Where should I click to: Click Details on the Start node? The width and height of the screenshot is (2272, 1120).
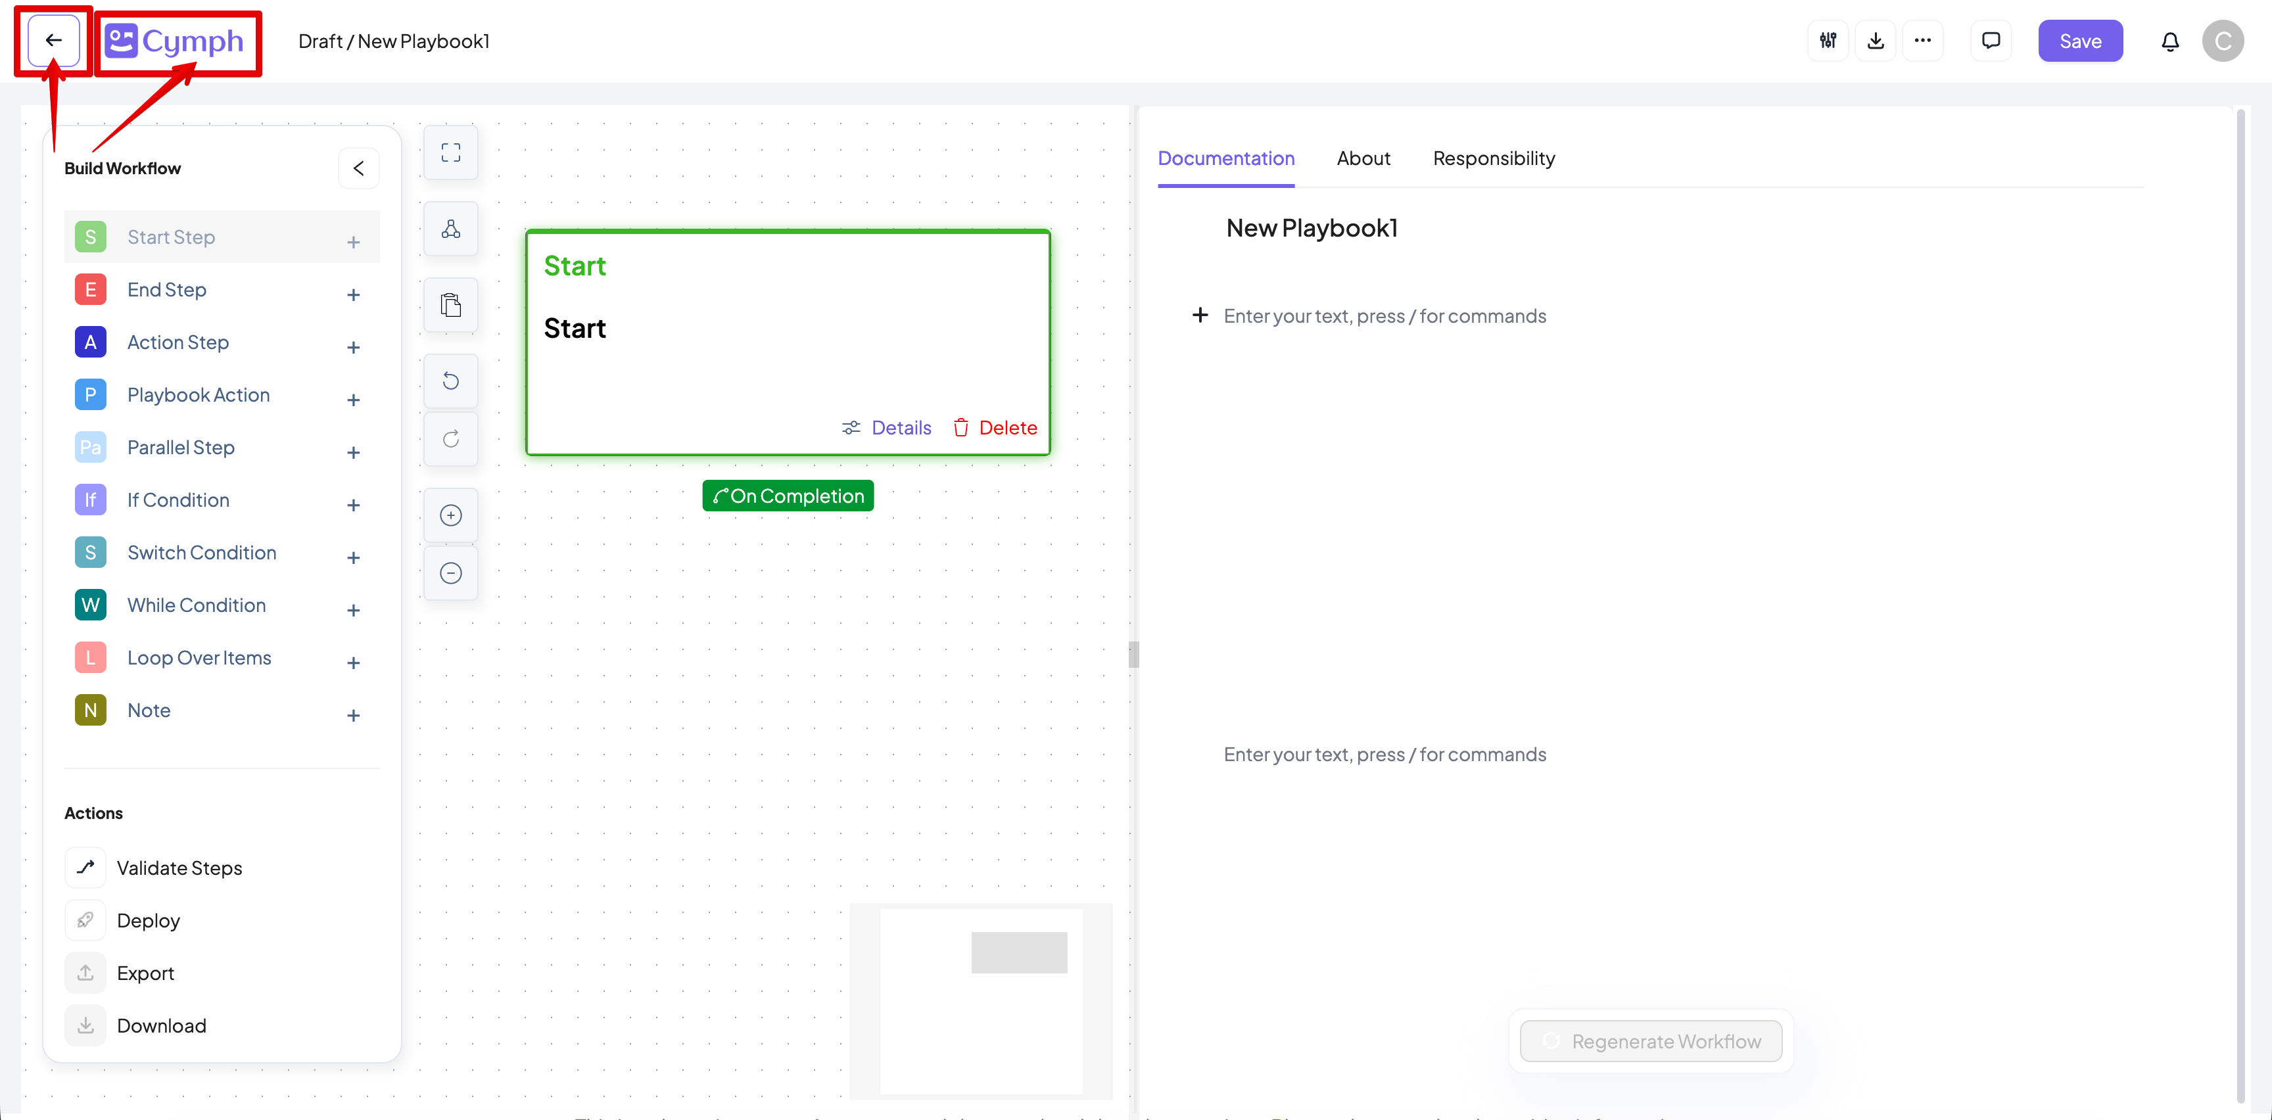[x=887, y=428]
